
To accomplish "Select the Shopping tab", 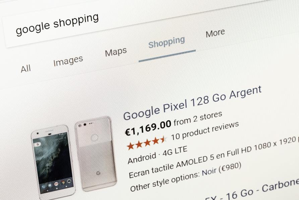I will point(167,42).
